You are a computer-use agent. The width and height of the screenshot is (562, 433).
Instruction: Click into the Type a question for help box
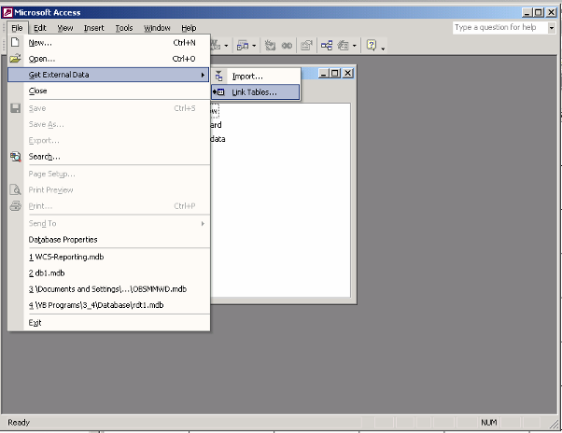coord(499,28)
